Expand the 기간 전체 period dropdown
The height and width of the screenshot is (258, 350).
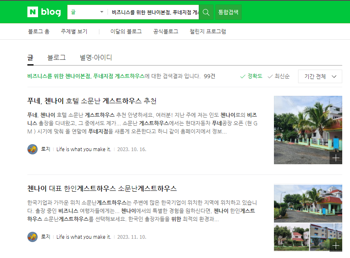[320, 77]
